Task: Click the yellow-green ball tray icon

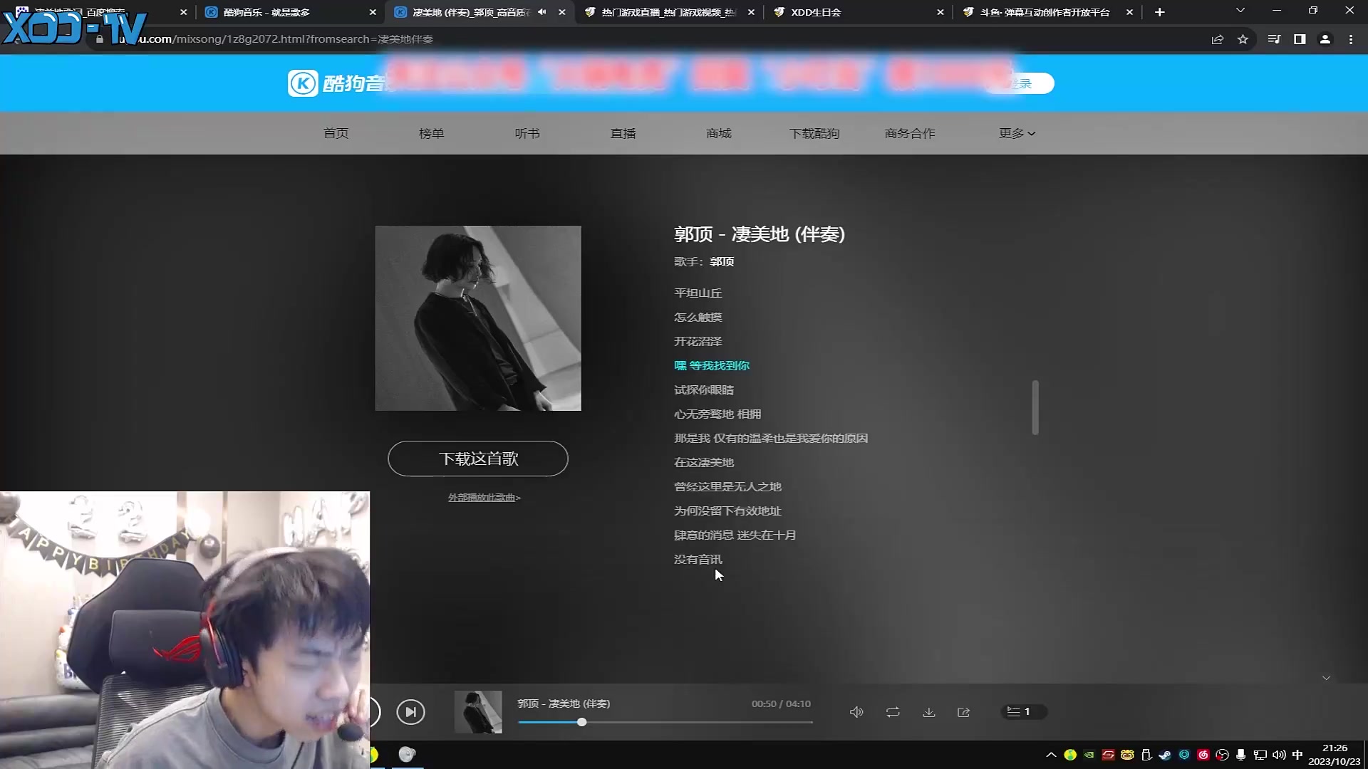Action: pyautogui.click(x=1070, y=755)
